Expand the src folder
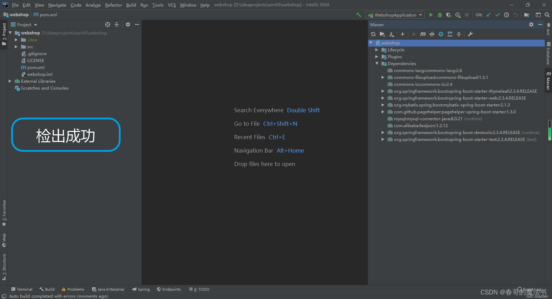The image size is (552, 299). click(16, 47)
